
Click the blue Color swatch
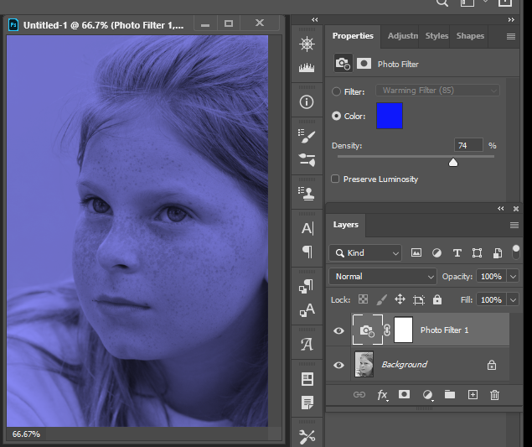pos(390,116)
